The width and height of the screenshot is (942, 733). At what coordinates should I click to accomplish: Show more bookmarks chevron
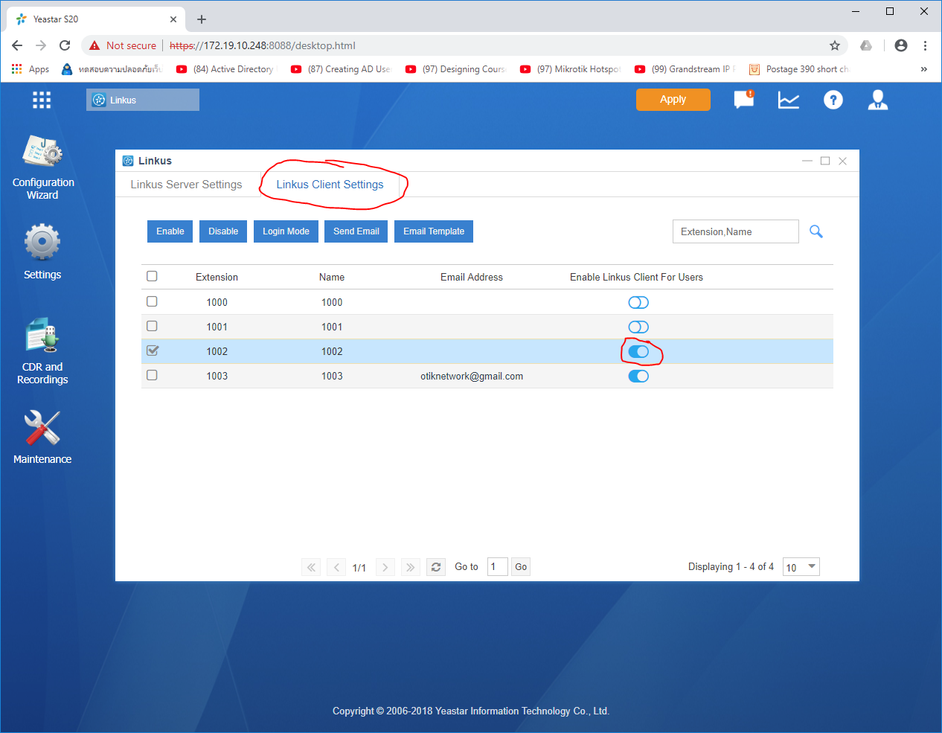click(924, 69)
